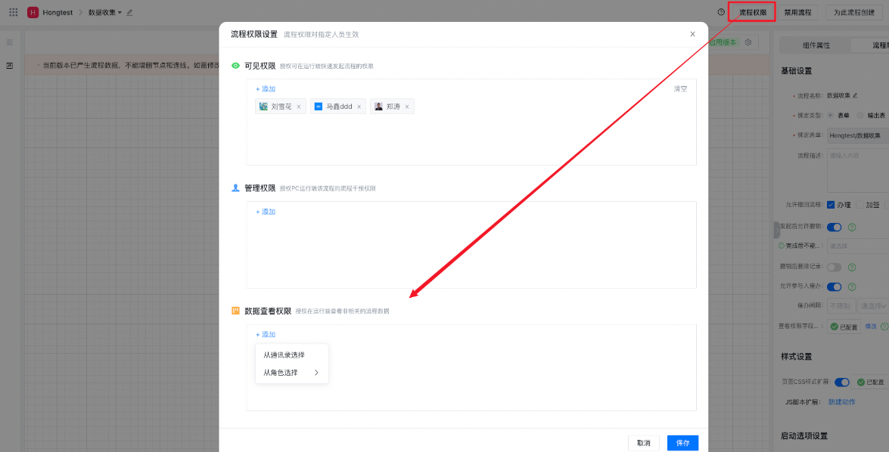Remove 郑涛 from the visible permissions

(x=407, y=107)
